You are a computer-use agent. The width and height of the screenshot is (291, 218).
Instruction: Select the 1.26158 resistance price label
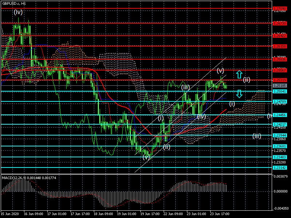click(x=279, y=46)
